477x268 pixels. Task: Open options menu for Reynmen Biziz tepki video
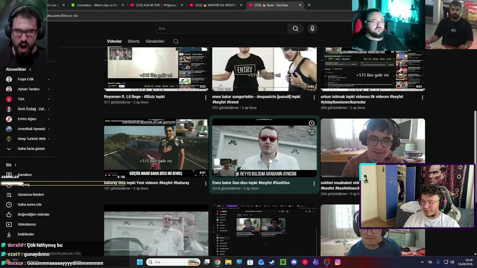[x=206, y=98]
